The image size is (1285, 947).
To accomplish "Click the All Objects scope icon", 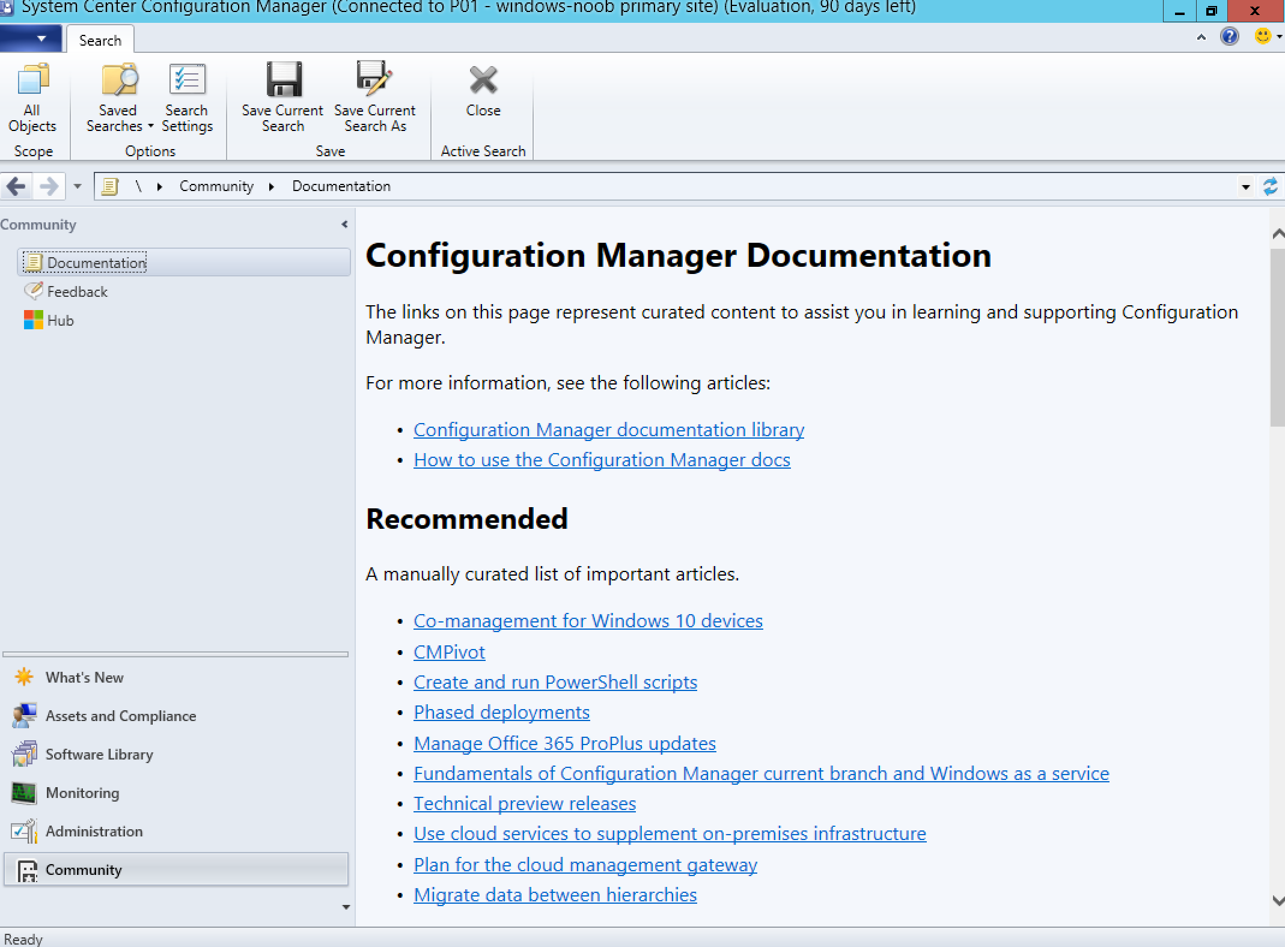I will pos(32,80).
